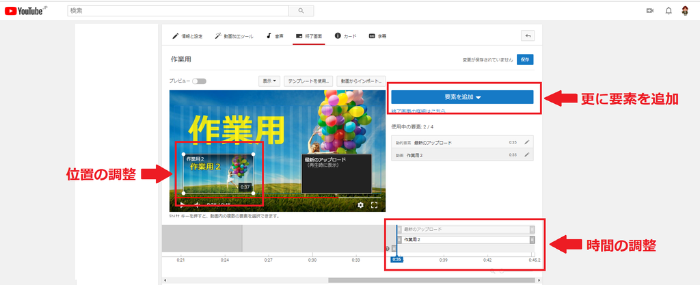Select the 最新のアップロード timeline bar

466,229
